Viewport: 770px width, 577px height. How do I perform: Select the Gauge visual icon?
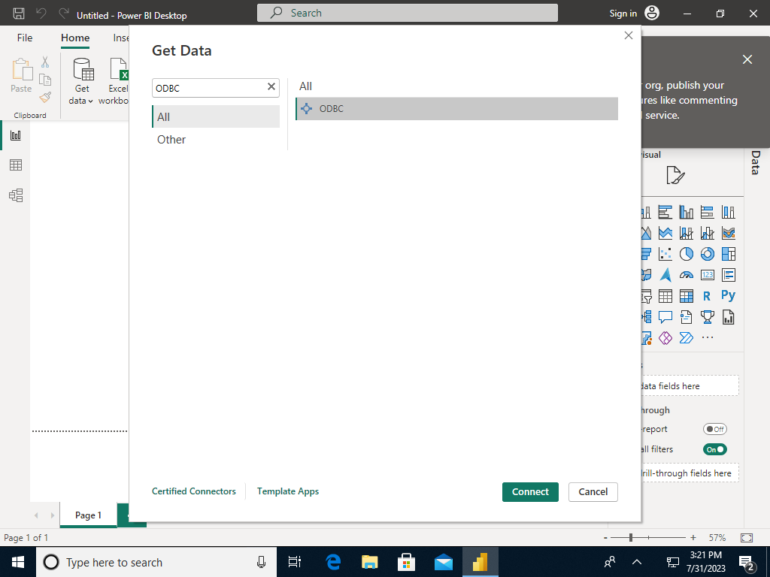coord(686,275)
